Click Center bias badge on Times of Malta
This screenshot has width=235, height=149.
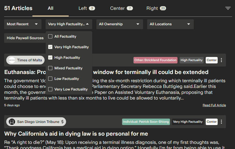tap(212, 60)
